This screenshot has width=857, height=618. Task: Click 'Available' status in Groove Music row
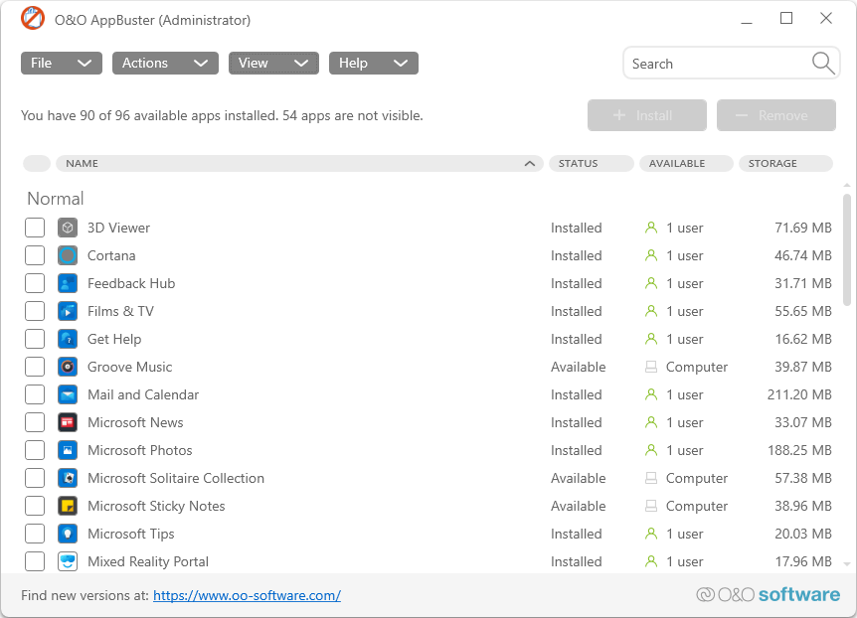click(x=579, y=367)
